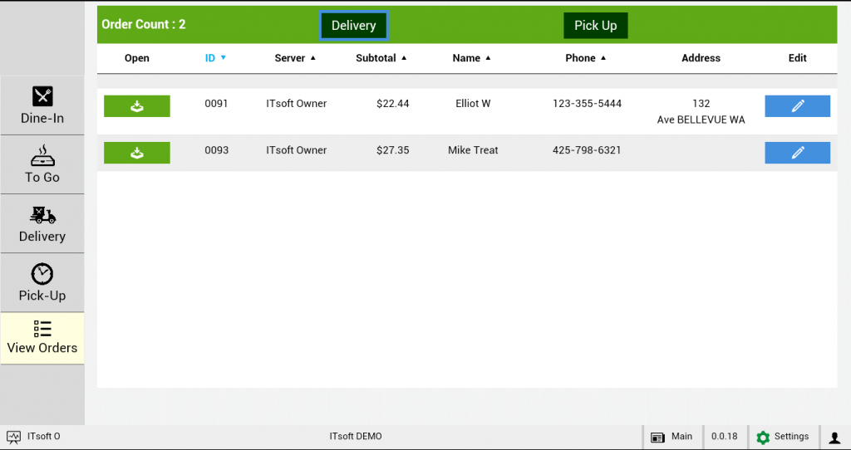
Task: Click ITsoft DEMO in status bar
Action: (x=356, y=437)
